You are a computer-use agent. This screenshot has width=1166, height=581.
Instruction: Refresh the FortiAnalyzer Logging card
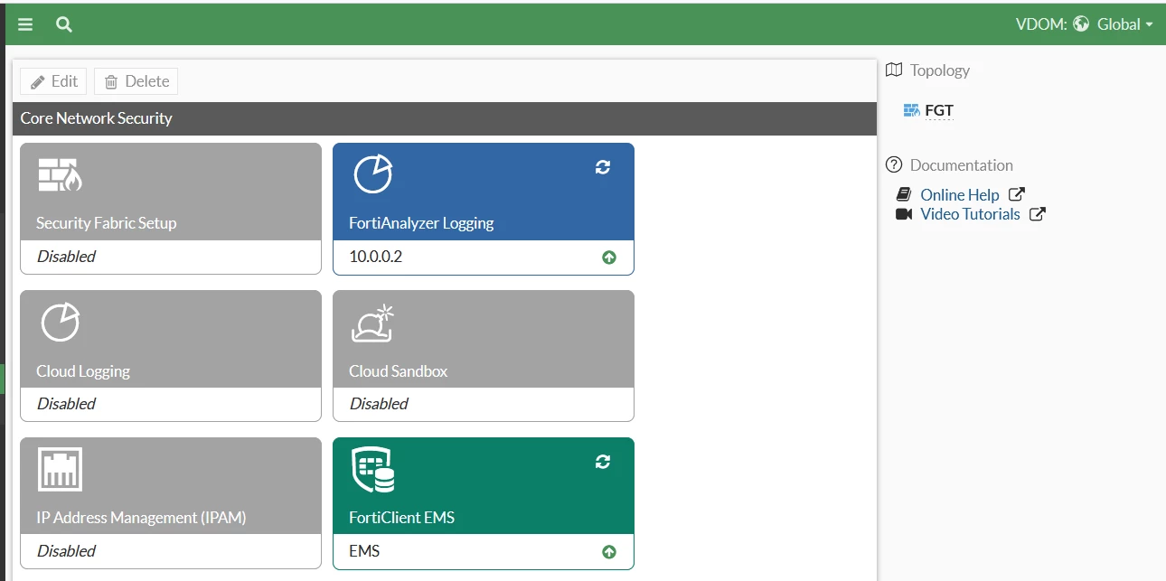(603, 166)
